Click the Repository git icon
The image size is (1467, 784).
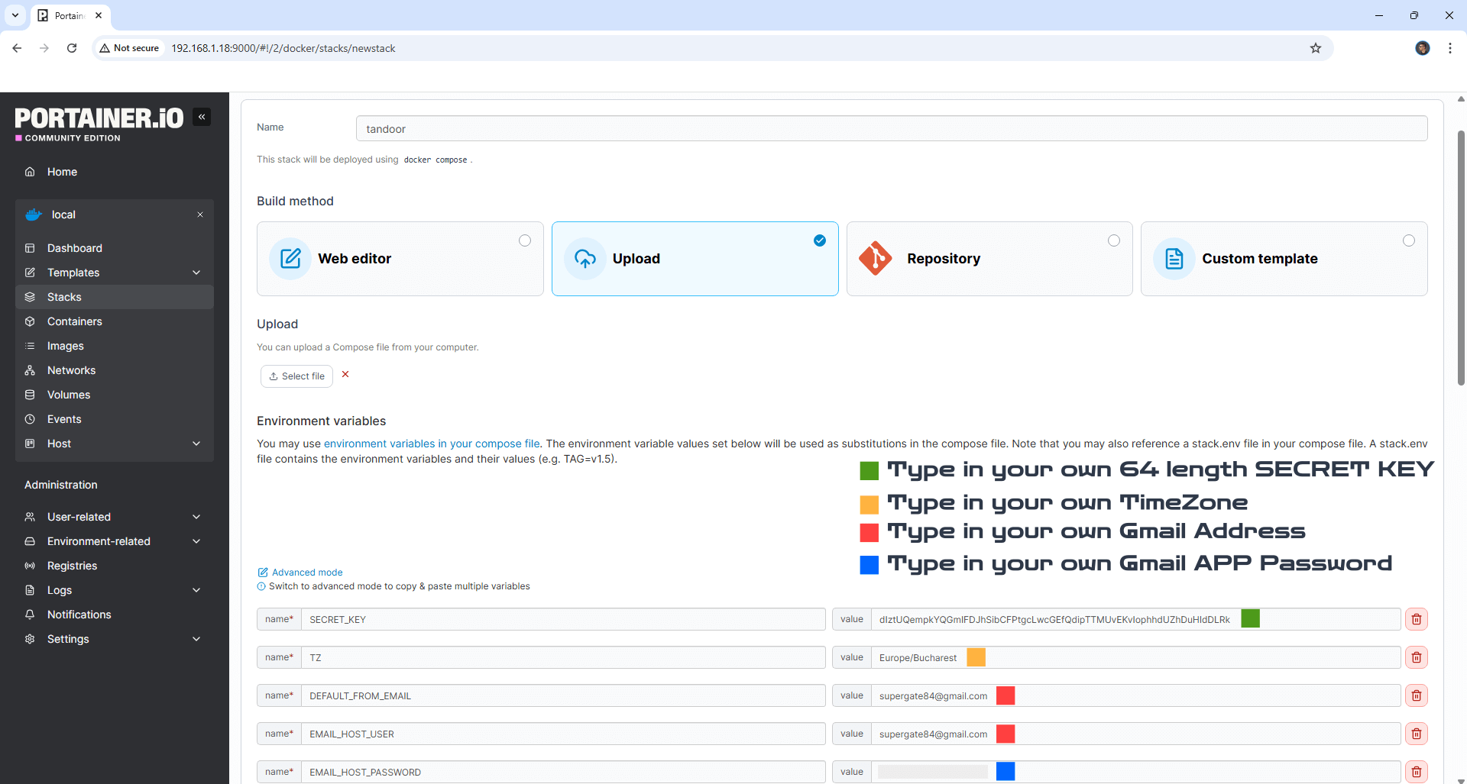pos(876,259)
